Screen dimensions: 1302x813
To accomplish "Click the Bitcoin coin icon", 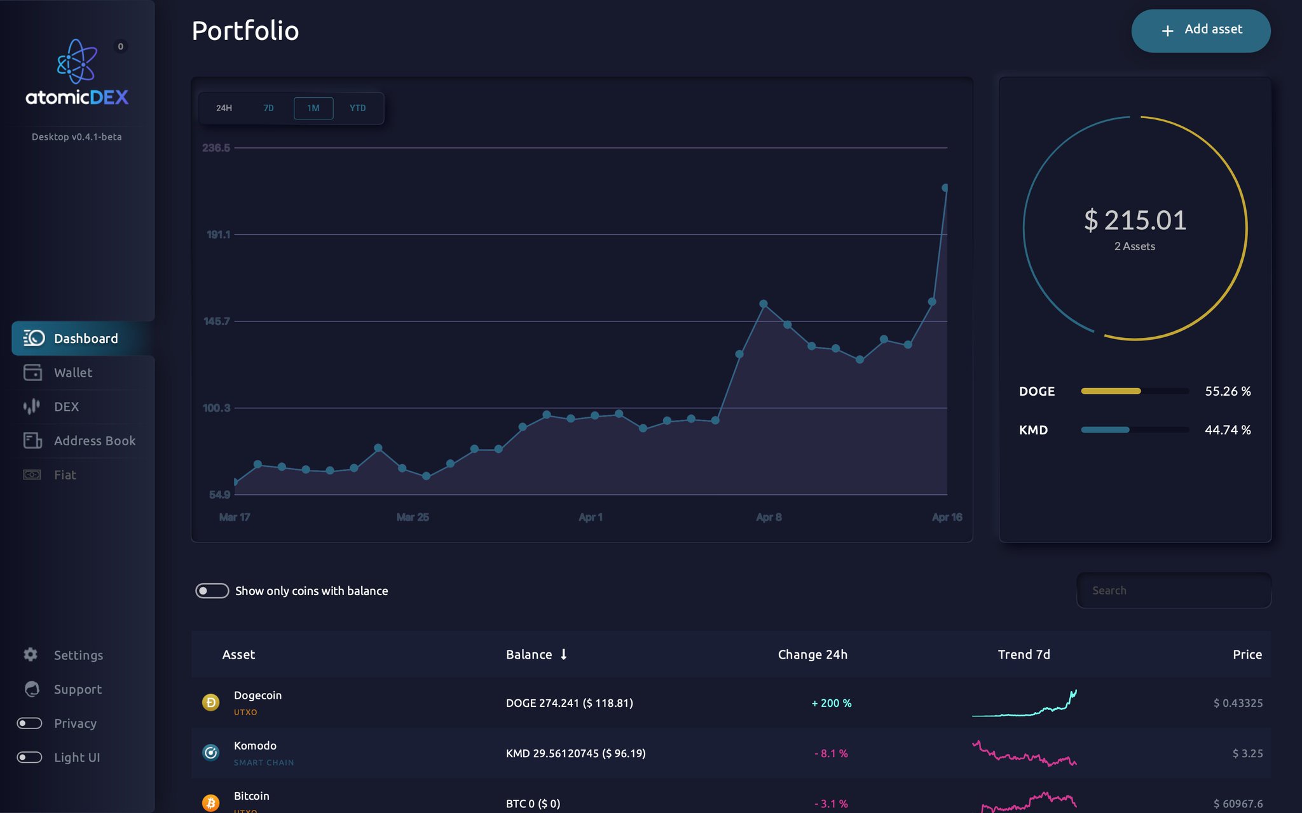I will point(210,803).
